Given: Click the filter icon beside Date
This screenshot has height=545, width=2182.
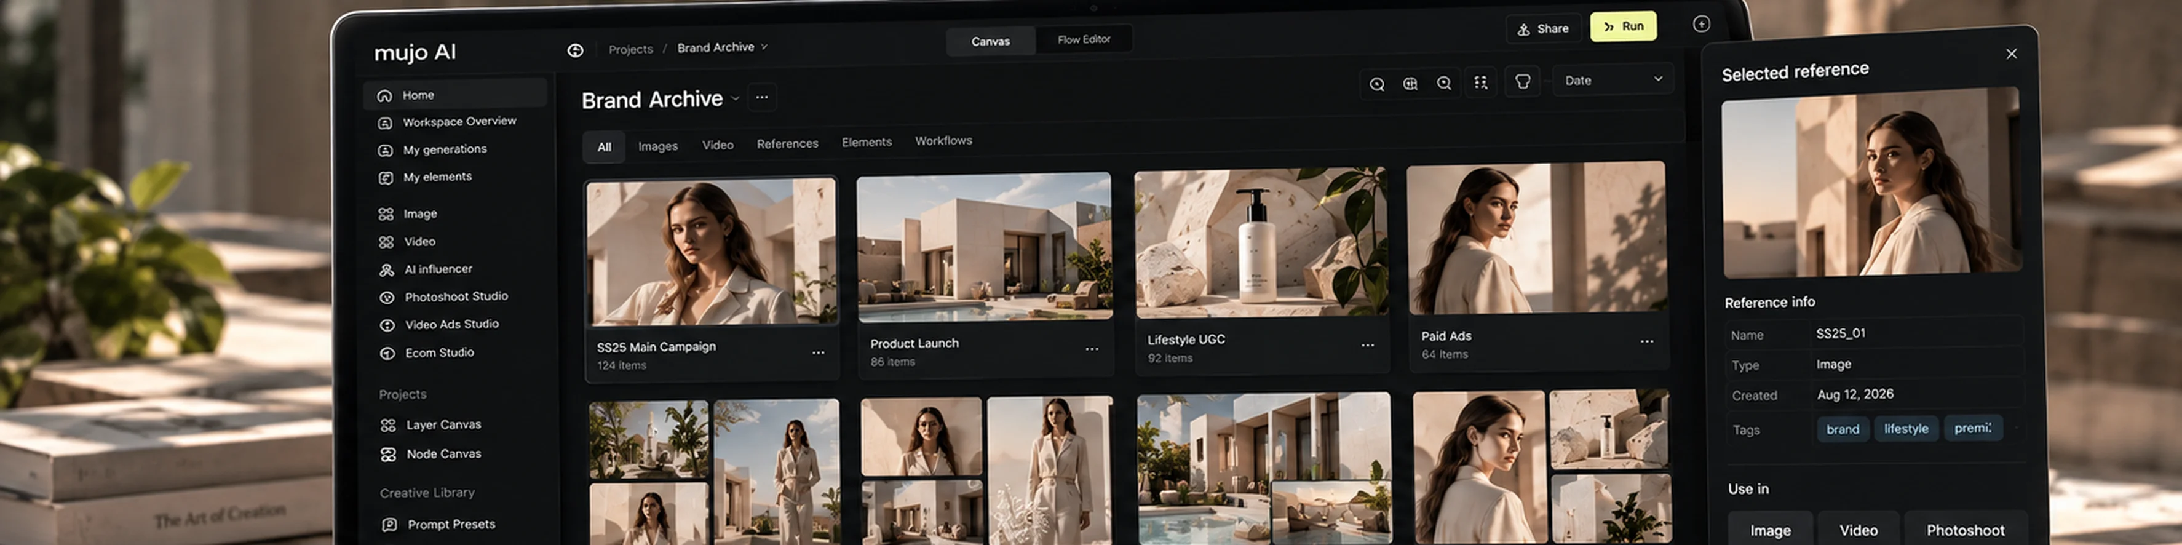Looking at the screenshot, I should pyautogui.click(x=1522, y=81).
